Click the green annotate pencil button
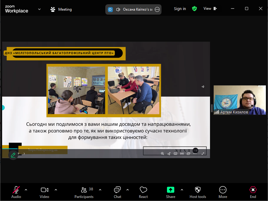Viewport: 268px width, 201px height. pos(13,155)
